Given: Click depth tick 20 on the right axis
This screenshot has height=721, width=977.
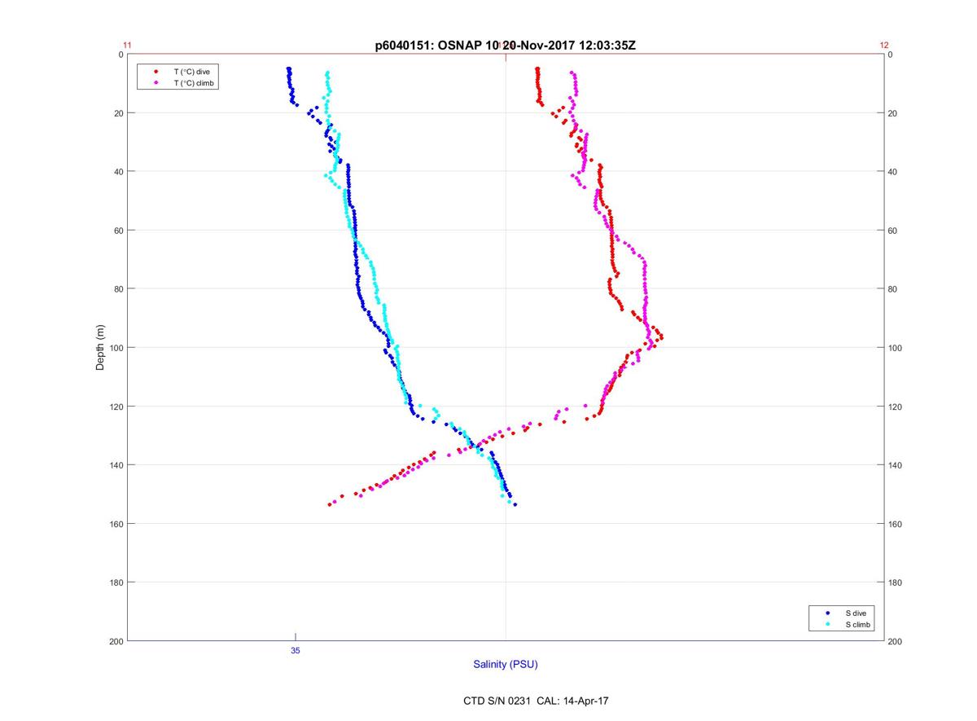Looking at the screenshot, I should (x=892, y=113).
